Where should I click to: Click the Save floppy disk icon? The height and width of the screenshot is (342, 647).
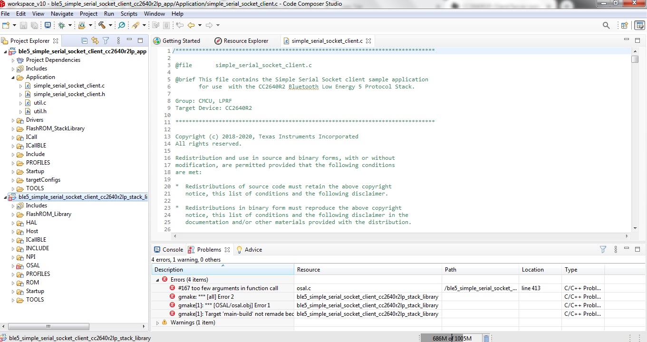coord(23,25)
